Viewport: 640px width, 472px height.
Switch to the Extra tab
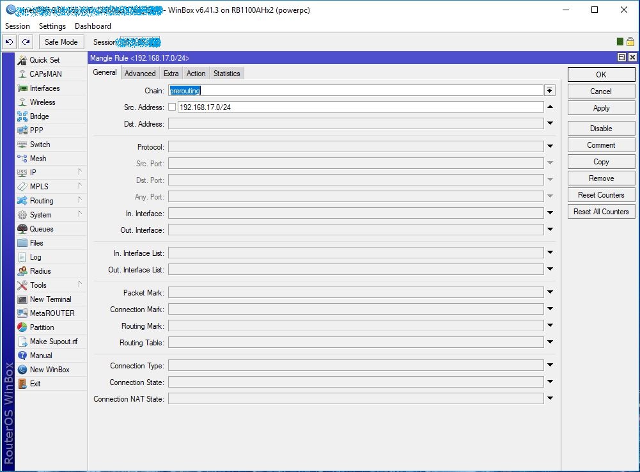171,74
